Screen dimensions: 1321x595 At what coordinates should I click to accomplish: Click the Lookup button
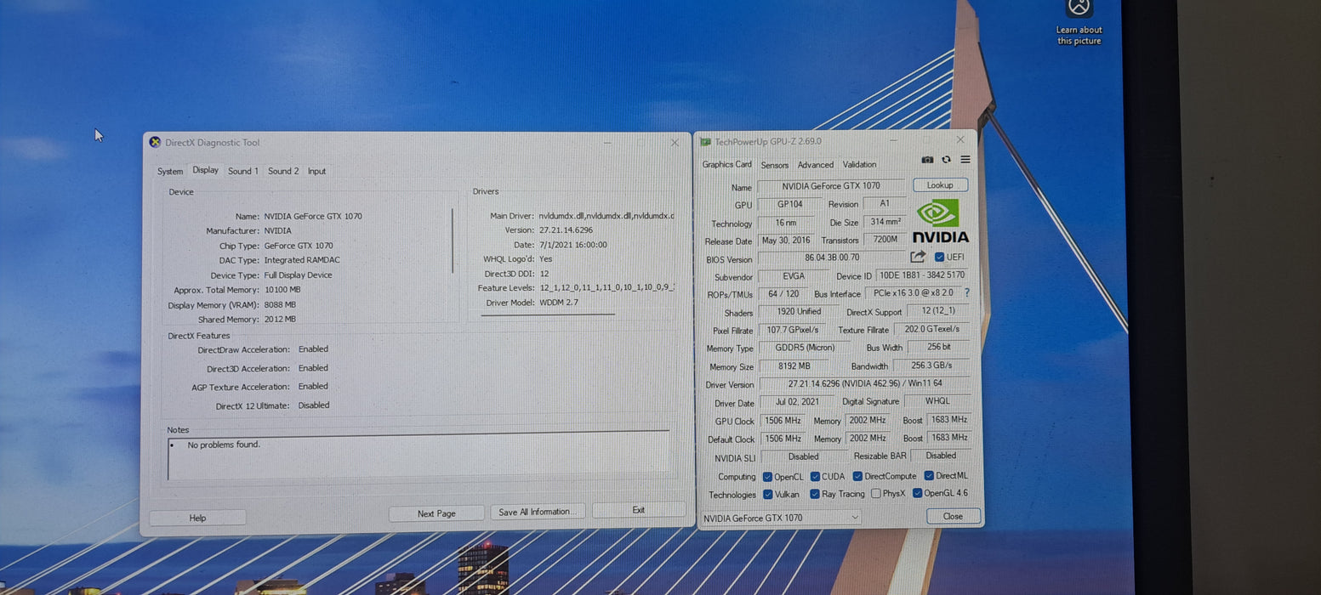coord(940,184)
